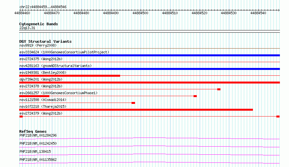Click the blue bar of nsv4281163
The width and height of the screenshot is (289, 167).
(x=149, y=69)
